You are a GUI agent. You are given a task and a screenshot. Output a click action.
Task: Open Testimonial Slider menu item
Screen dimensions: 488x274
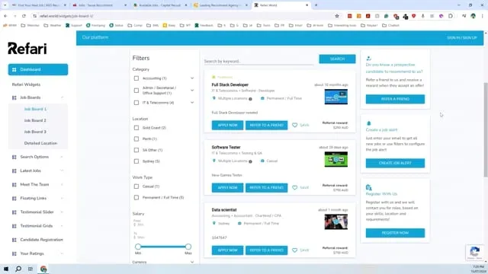(37, 212)
